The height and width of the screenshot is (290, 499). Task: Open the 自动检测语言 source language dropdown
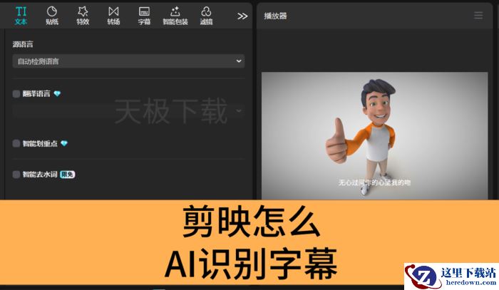coord(128,61)
